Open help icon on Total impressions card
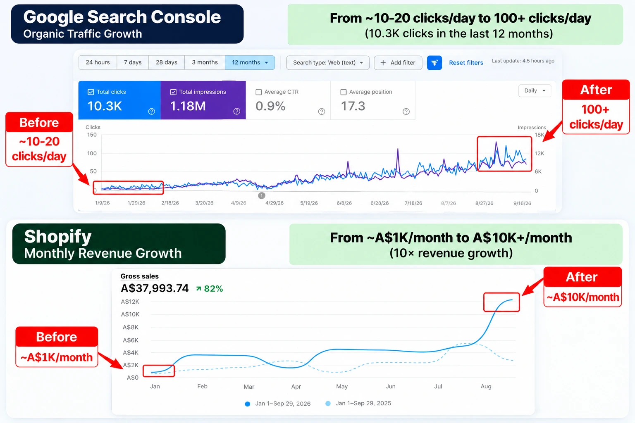635x423 pixels. 237,112
